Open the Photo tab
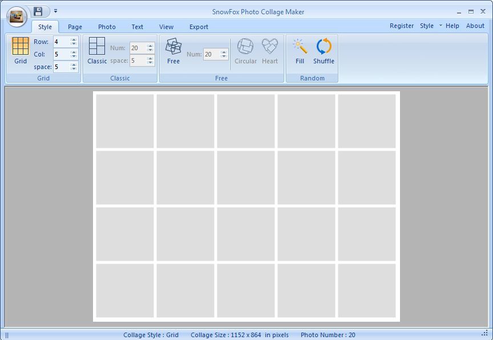Viewport: 493px width, 340px height. point(107,27)
